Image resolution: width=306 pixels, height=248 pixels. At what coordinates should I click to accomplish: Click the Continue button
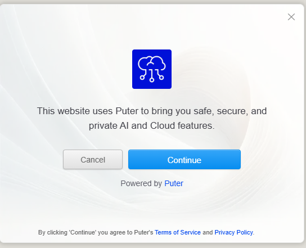[184, 159]
